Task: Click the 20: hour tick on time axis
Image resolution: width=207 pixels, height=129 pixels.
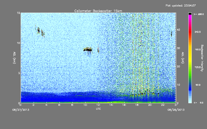Action: [150, 105]
